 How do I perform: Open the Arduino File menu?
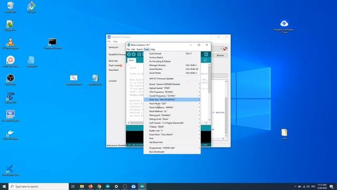point(128,49)
